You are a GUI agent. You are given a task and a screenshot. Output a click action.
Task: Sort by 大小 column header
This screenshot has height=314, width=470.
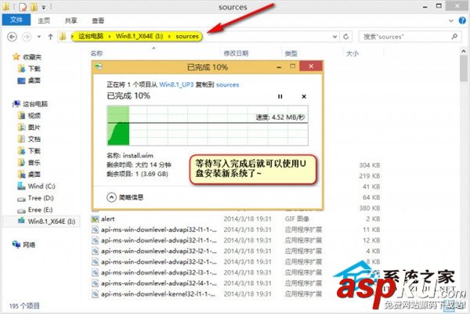[352, 53]
